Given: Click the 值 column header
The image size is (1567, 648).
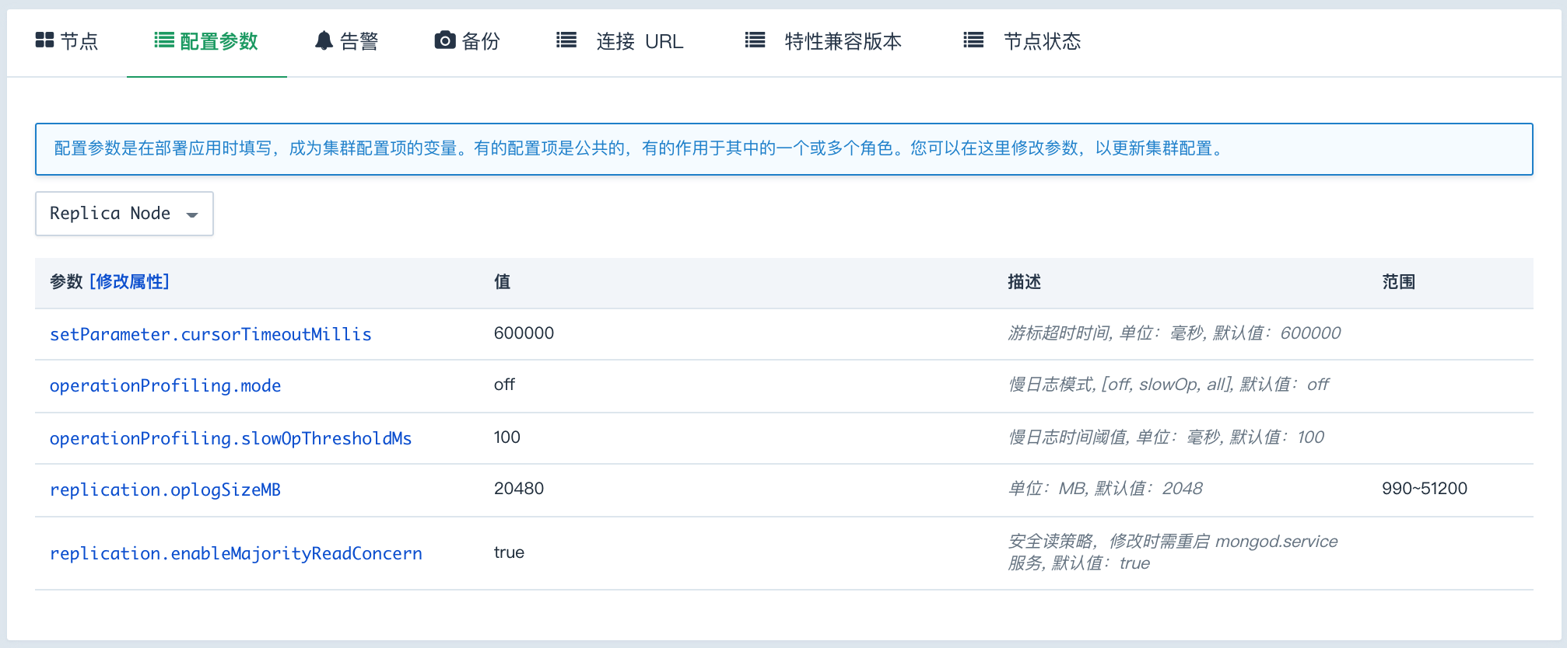Looking at the screenshot, I should pos(503,282).
